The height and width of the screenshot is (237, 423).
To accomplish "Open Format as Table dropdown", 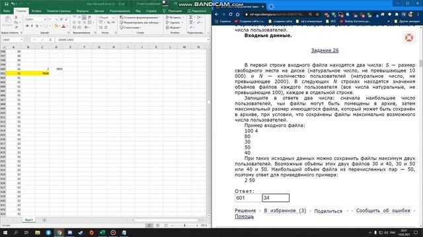I will tap(139, 22).
